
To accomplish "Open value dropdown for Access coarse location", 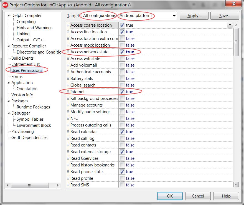I will tap(230, 25).
